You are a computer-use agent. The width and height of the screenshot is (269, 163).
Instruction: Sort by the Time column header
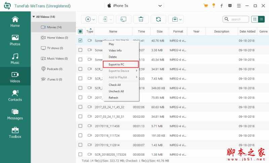tap(141, 32)
